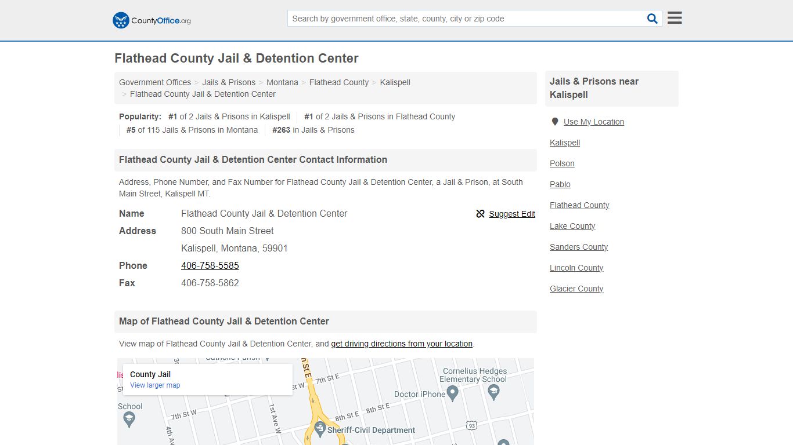Click Map of Flathead County Jail heading
The width and height of the screenshot is (793, 445).
(224, 321)
